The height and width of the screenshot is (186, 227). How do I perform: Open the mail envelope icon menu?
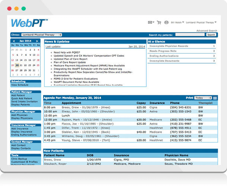151,22
